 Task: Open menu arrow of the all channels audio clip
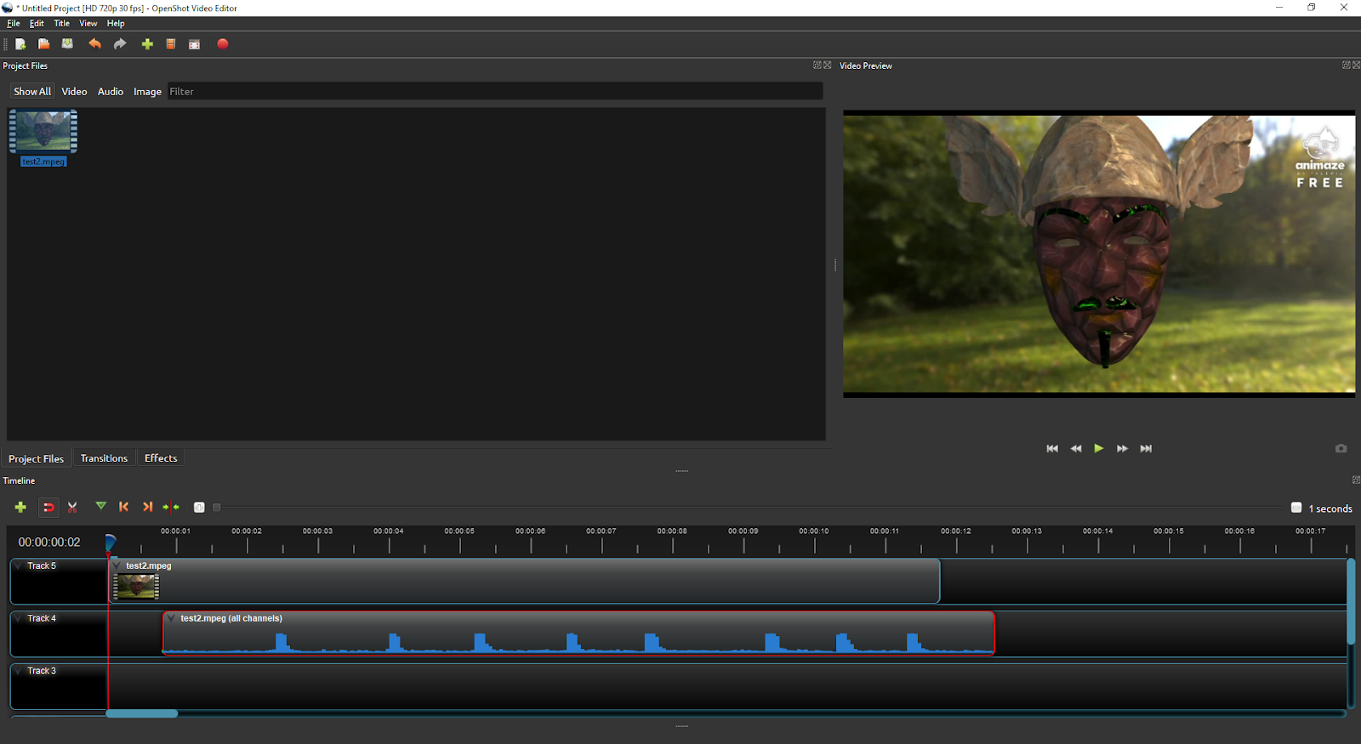click(x=171, y=618)
